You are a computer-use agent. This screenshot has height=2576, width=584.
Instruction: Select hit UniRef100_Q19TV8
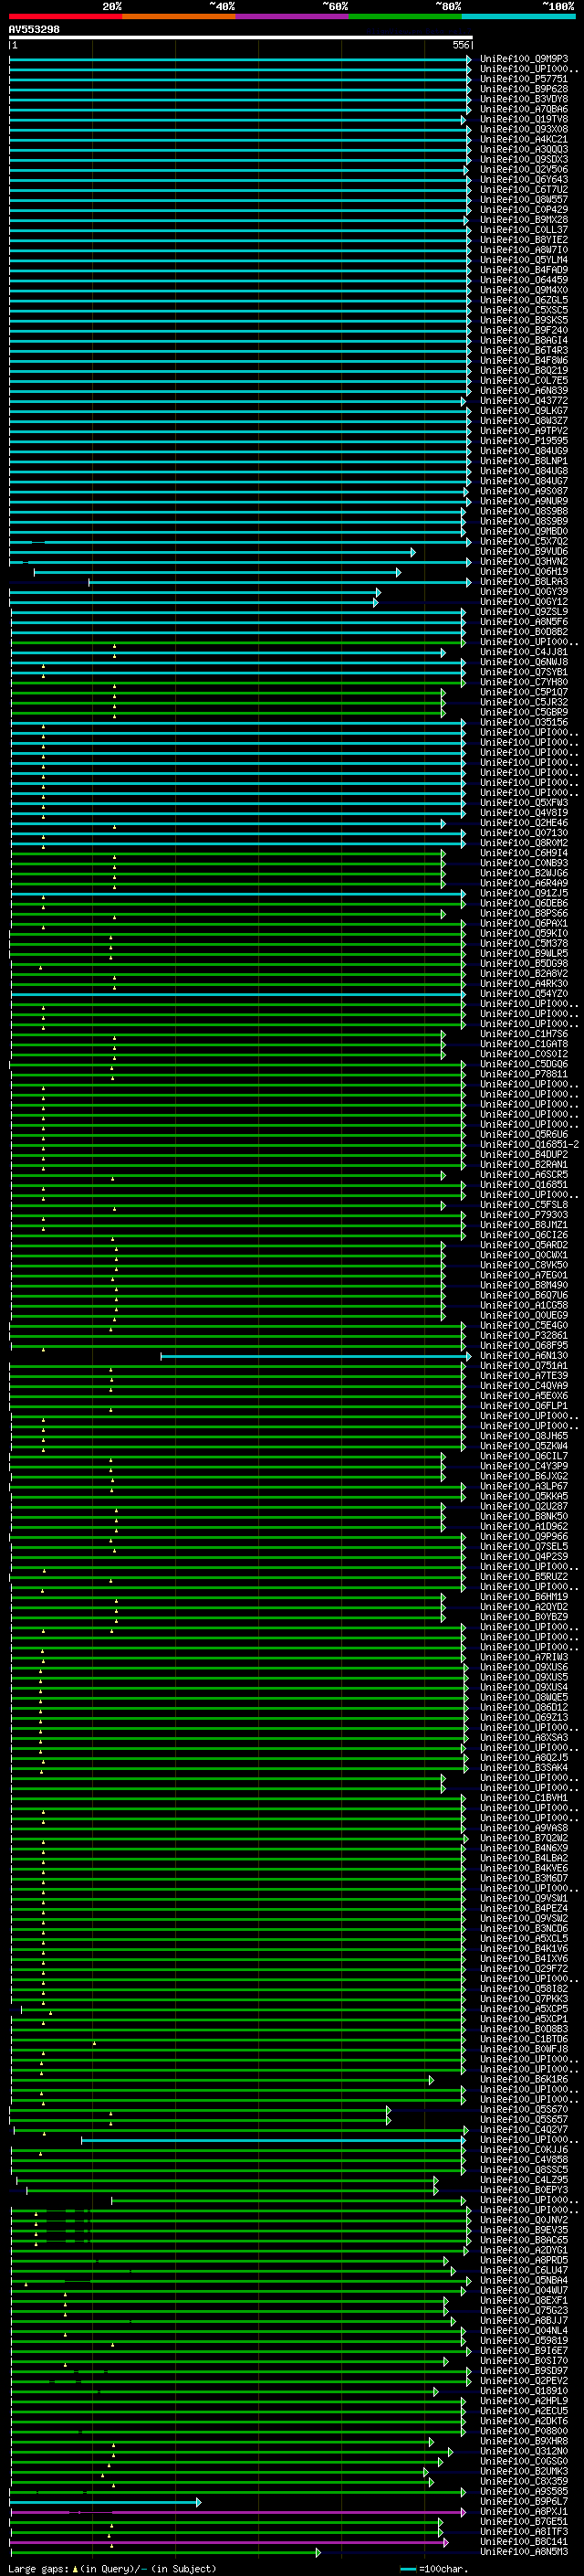click(524, 119)
